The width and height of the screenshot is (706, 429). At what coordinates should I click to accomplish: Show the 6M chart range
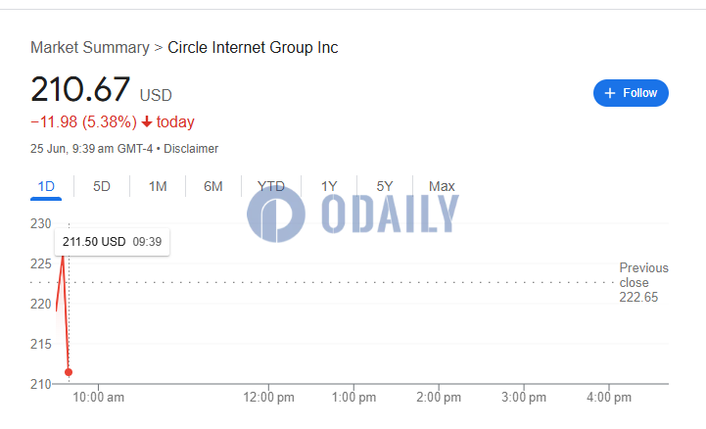coord(212,186)
